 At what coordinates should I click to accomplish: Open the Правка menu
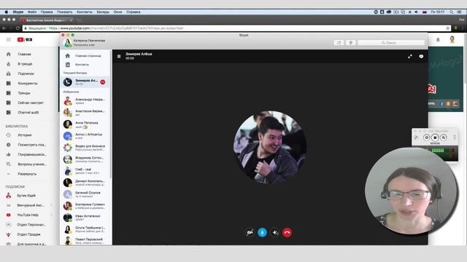point(47,12)
